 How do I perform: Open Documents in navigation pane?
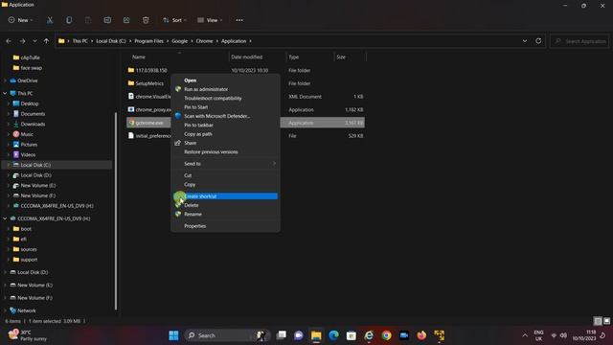point(33,114)
